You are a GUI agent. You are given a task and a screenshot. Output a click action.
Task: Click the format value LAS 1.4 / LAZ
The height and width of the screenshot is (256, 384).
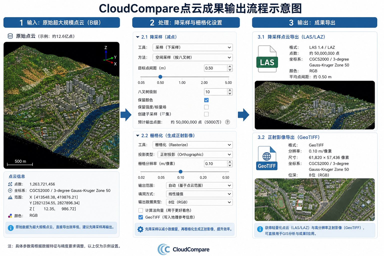[322, 47]
